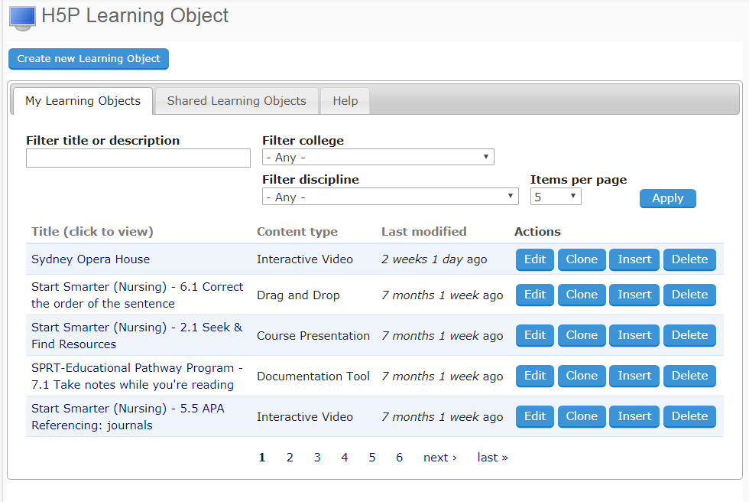Sort table by Last modified column
This screenshot has width=749, height=502.
[423, 232]
